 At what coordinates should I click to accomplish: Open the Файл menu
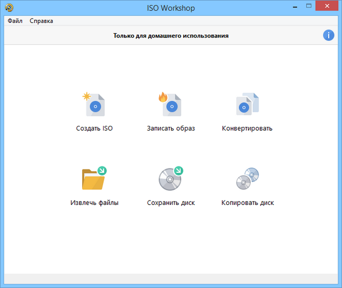coord(15,21)
